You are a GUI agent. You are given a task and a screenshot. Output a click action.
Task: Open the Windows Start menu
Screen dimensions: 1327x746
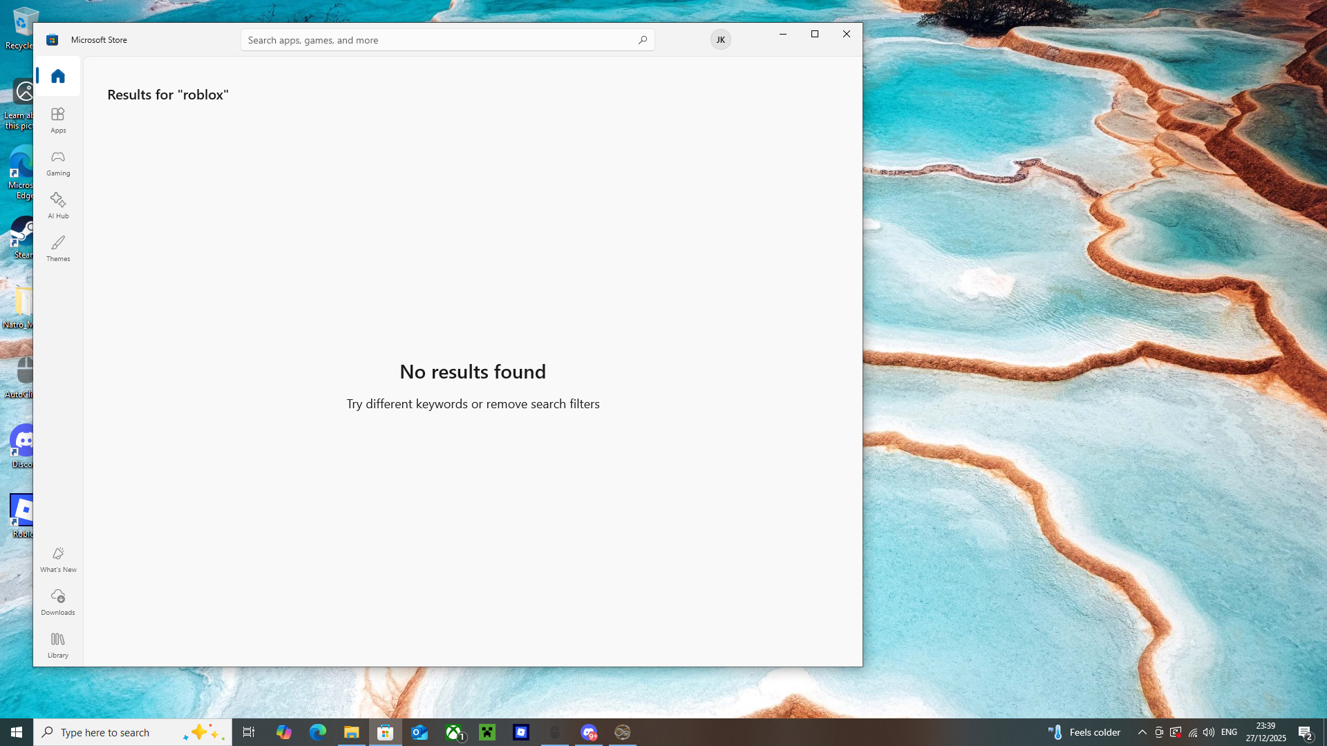tap(17, 732)
